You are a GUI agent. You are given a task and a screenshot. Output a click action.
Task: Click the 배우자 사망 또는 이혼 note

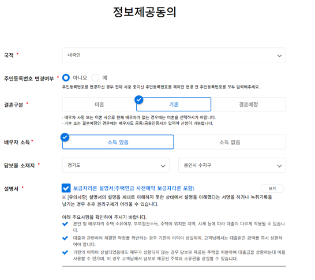click(x=139, y=117)
